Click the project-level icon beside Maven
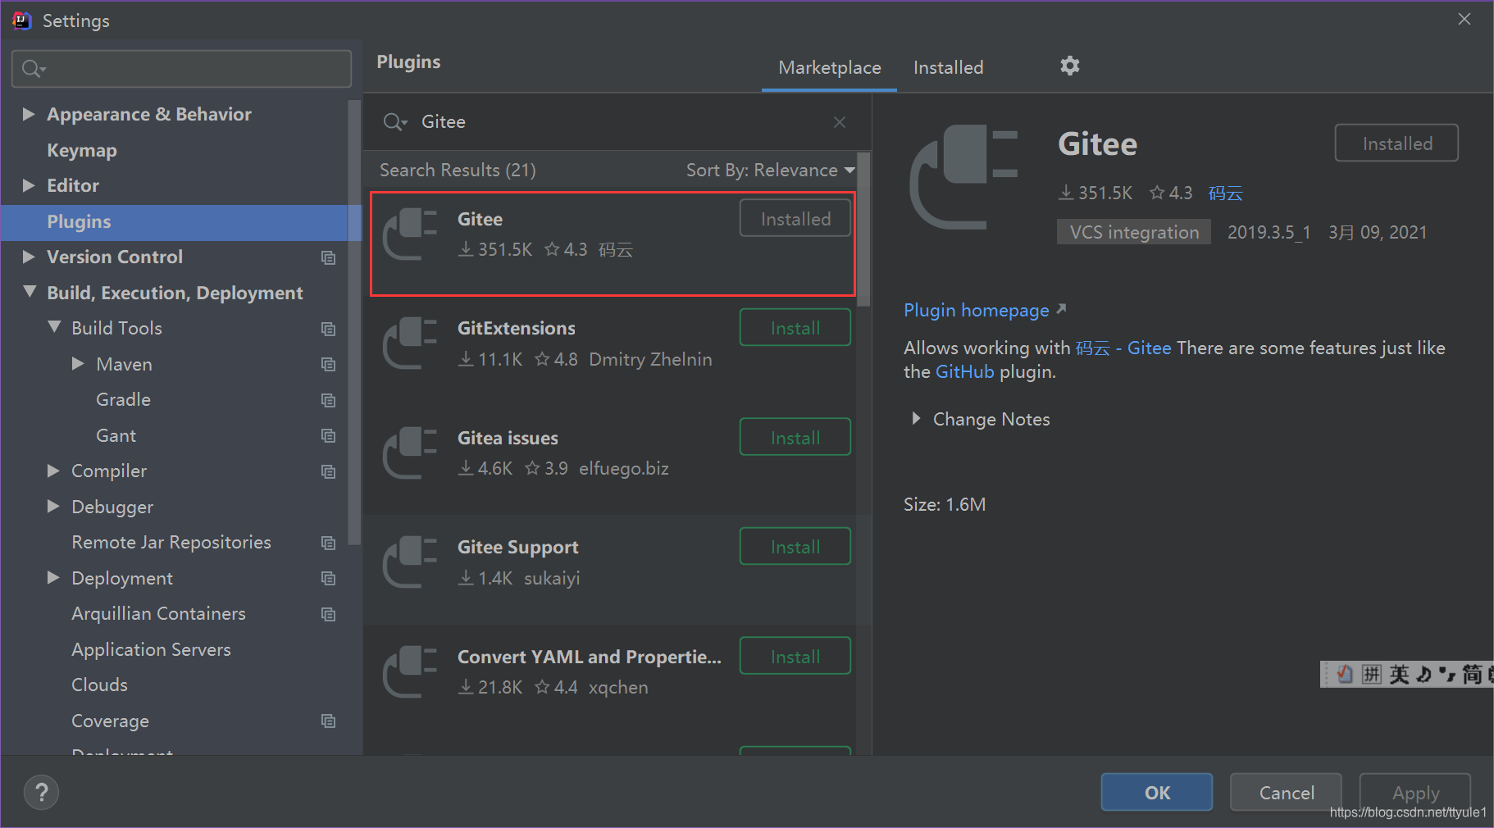 [x=329, y=364]
